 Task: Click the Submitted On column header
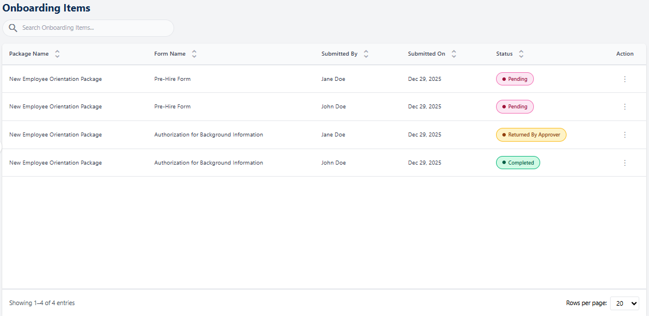pyautogui.click(x=427, y=54)
